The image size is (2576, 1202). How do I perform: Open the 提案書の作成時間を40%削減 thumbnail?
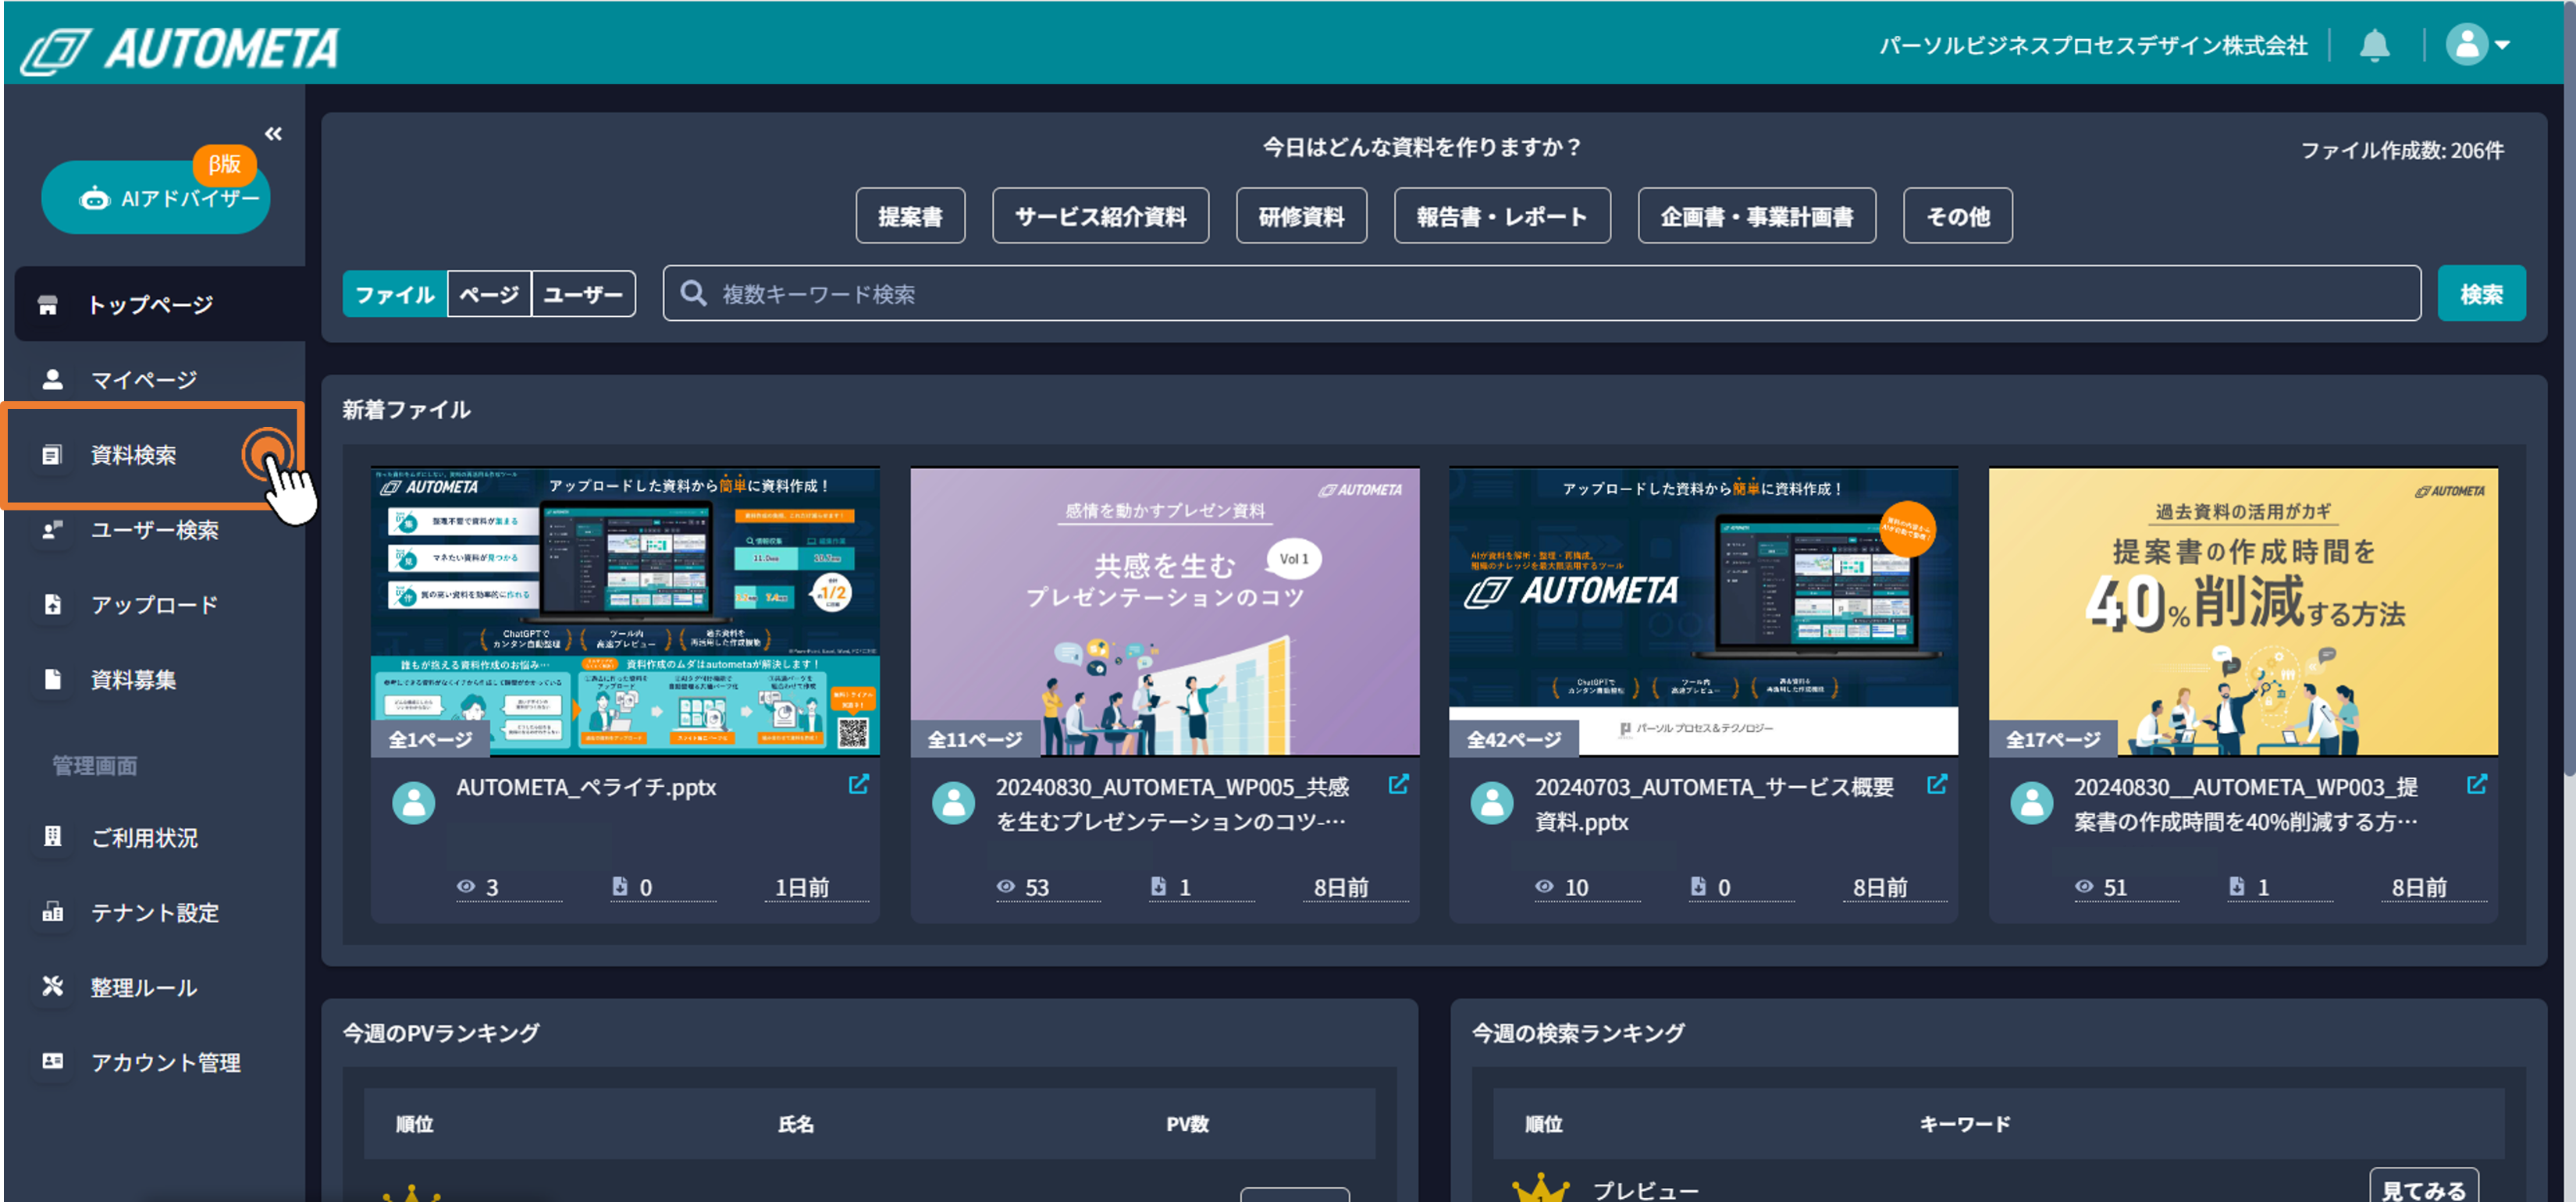[2243, 611]
